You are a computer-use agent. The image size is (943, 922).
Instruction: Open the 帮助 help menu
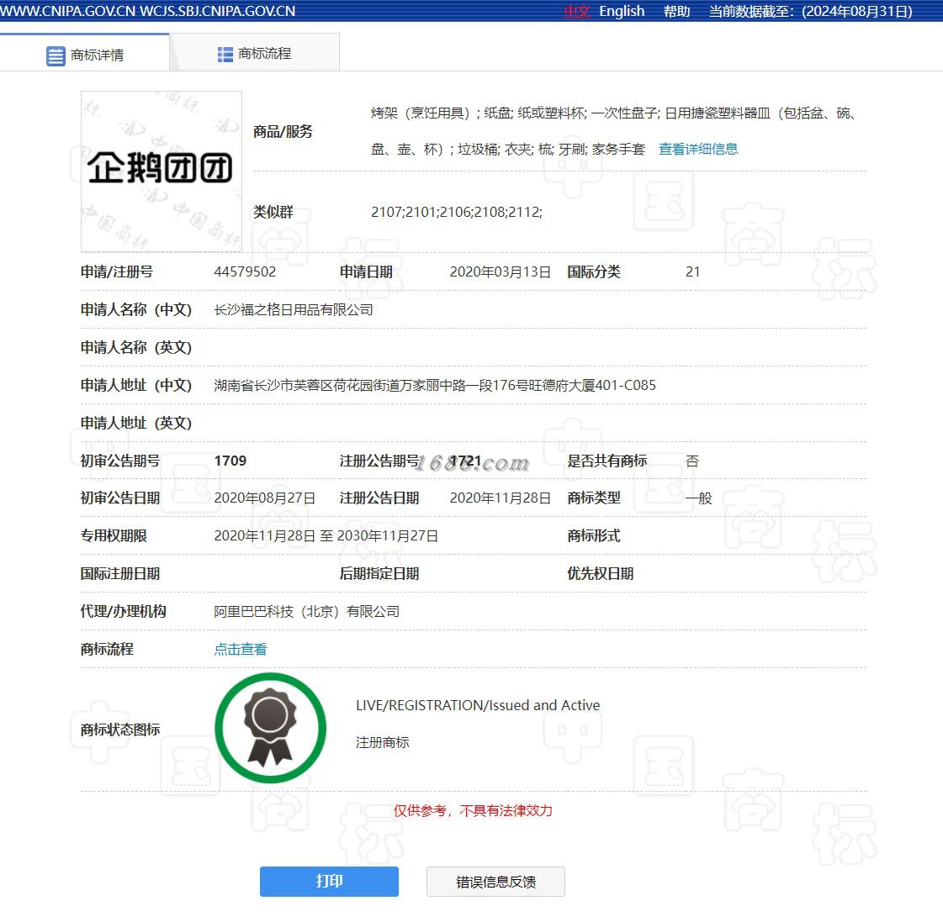[x=676, y=12]
